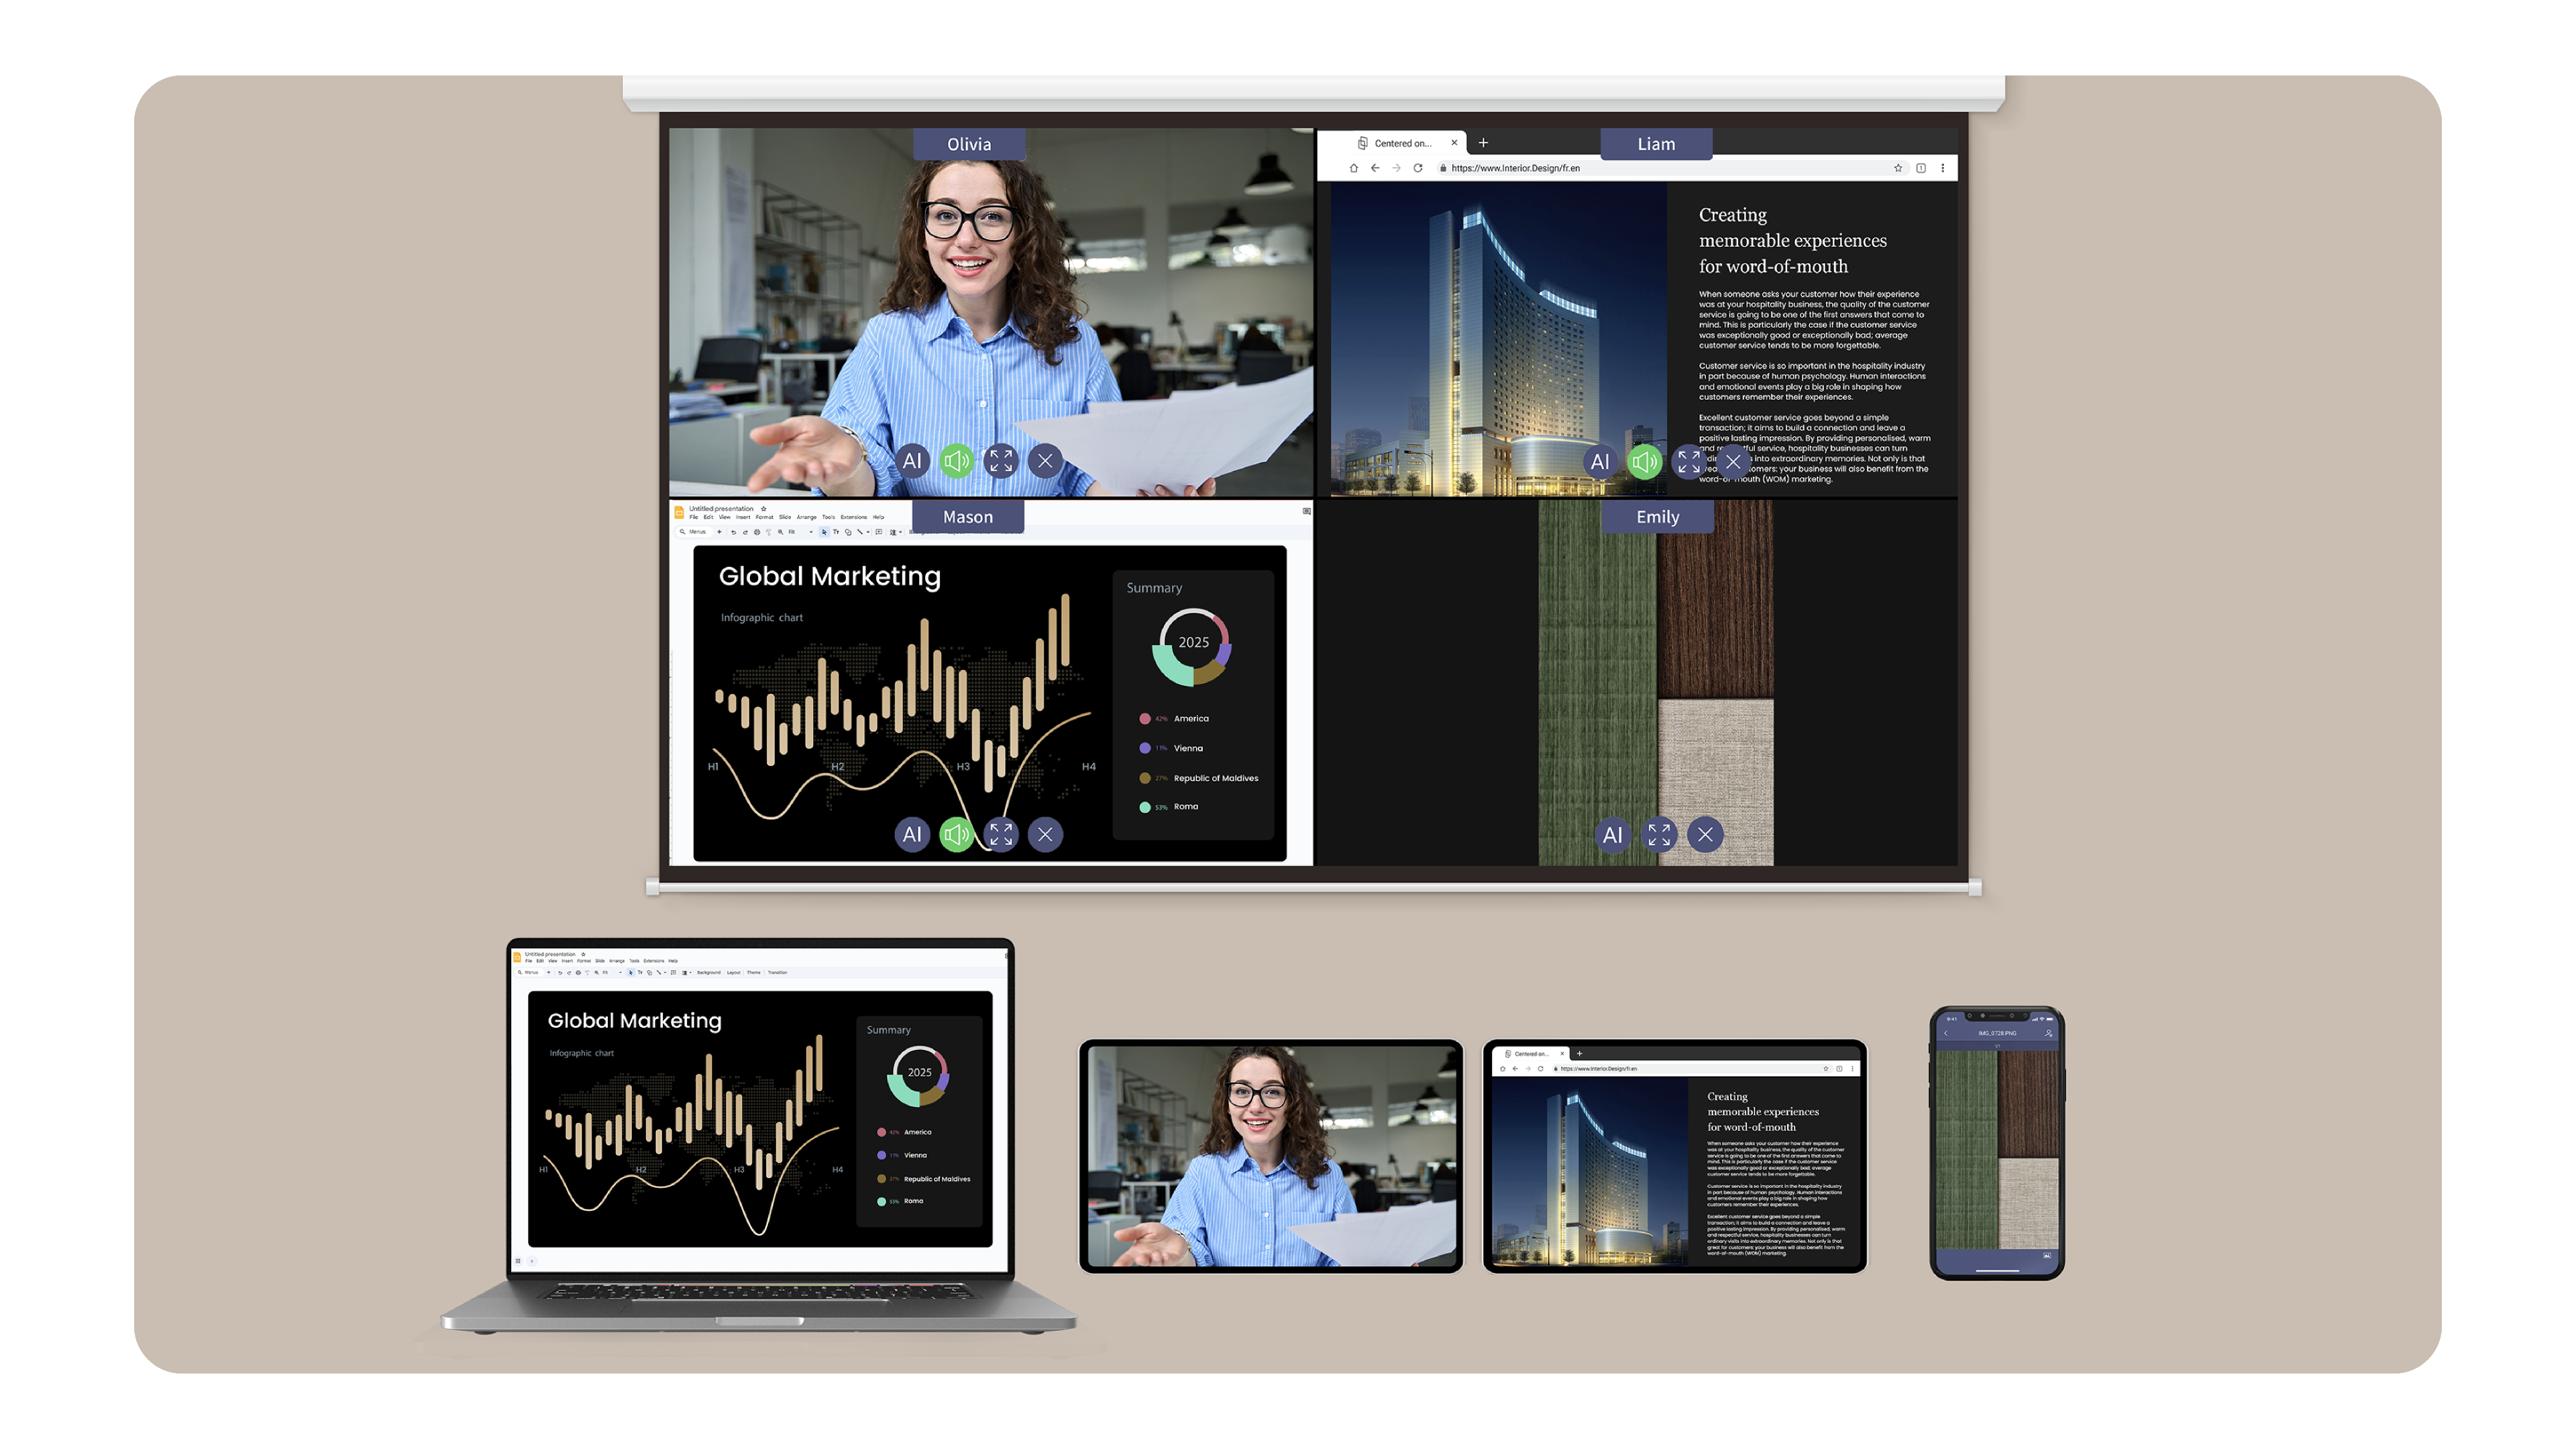Bookmark the Interior.Design page with the star icon

coord(1898,168)
